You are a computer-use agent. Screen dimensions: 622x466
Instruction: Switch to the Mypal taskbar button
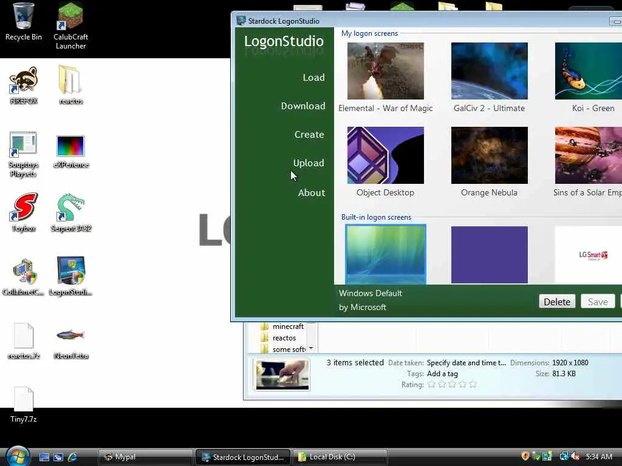145,457
